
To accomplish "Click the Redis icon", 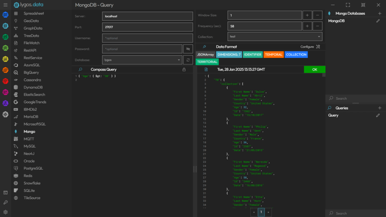I will 16,176.
